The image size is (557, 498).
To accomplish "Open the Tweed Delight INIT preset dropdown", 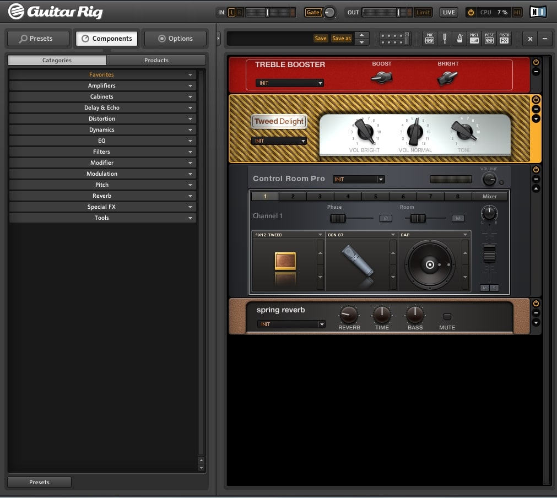I will pyautogui.click(x=279, y=141).
